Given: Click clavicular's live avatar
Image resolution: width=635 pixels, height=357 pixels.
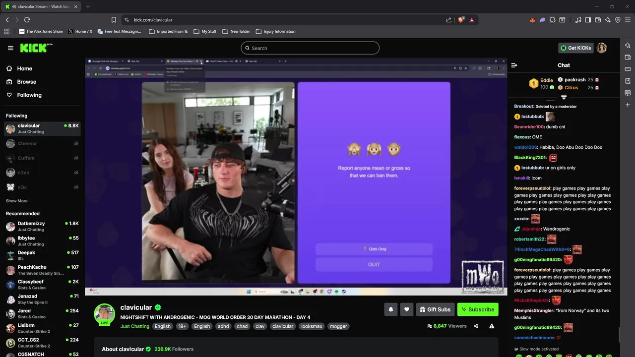Looking at the screenshot, I should point(104,314).
